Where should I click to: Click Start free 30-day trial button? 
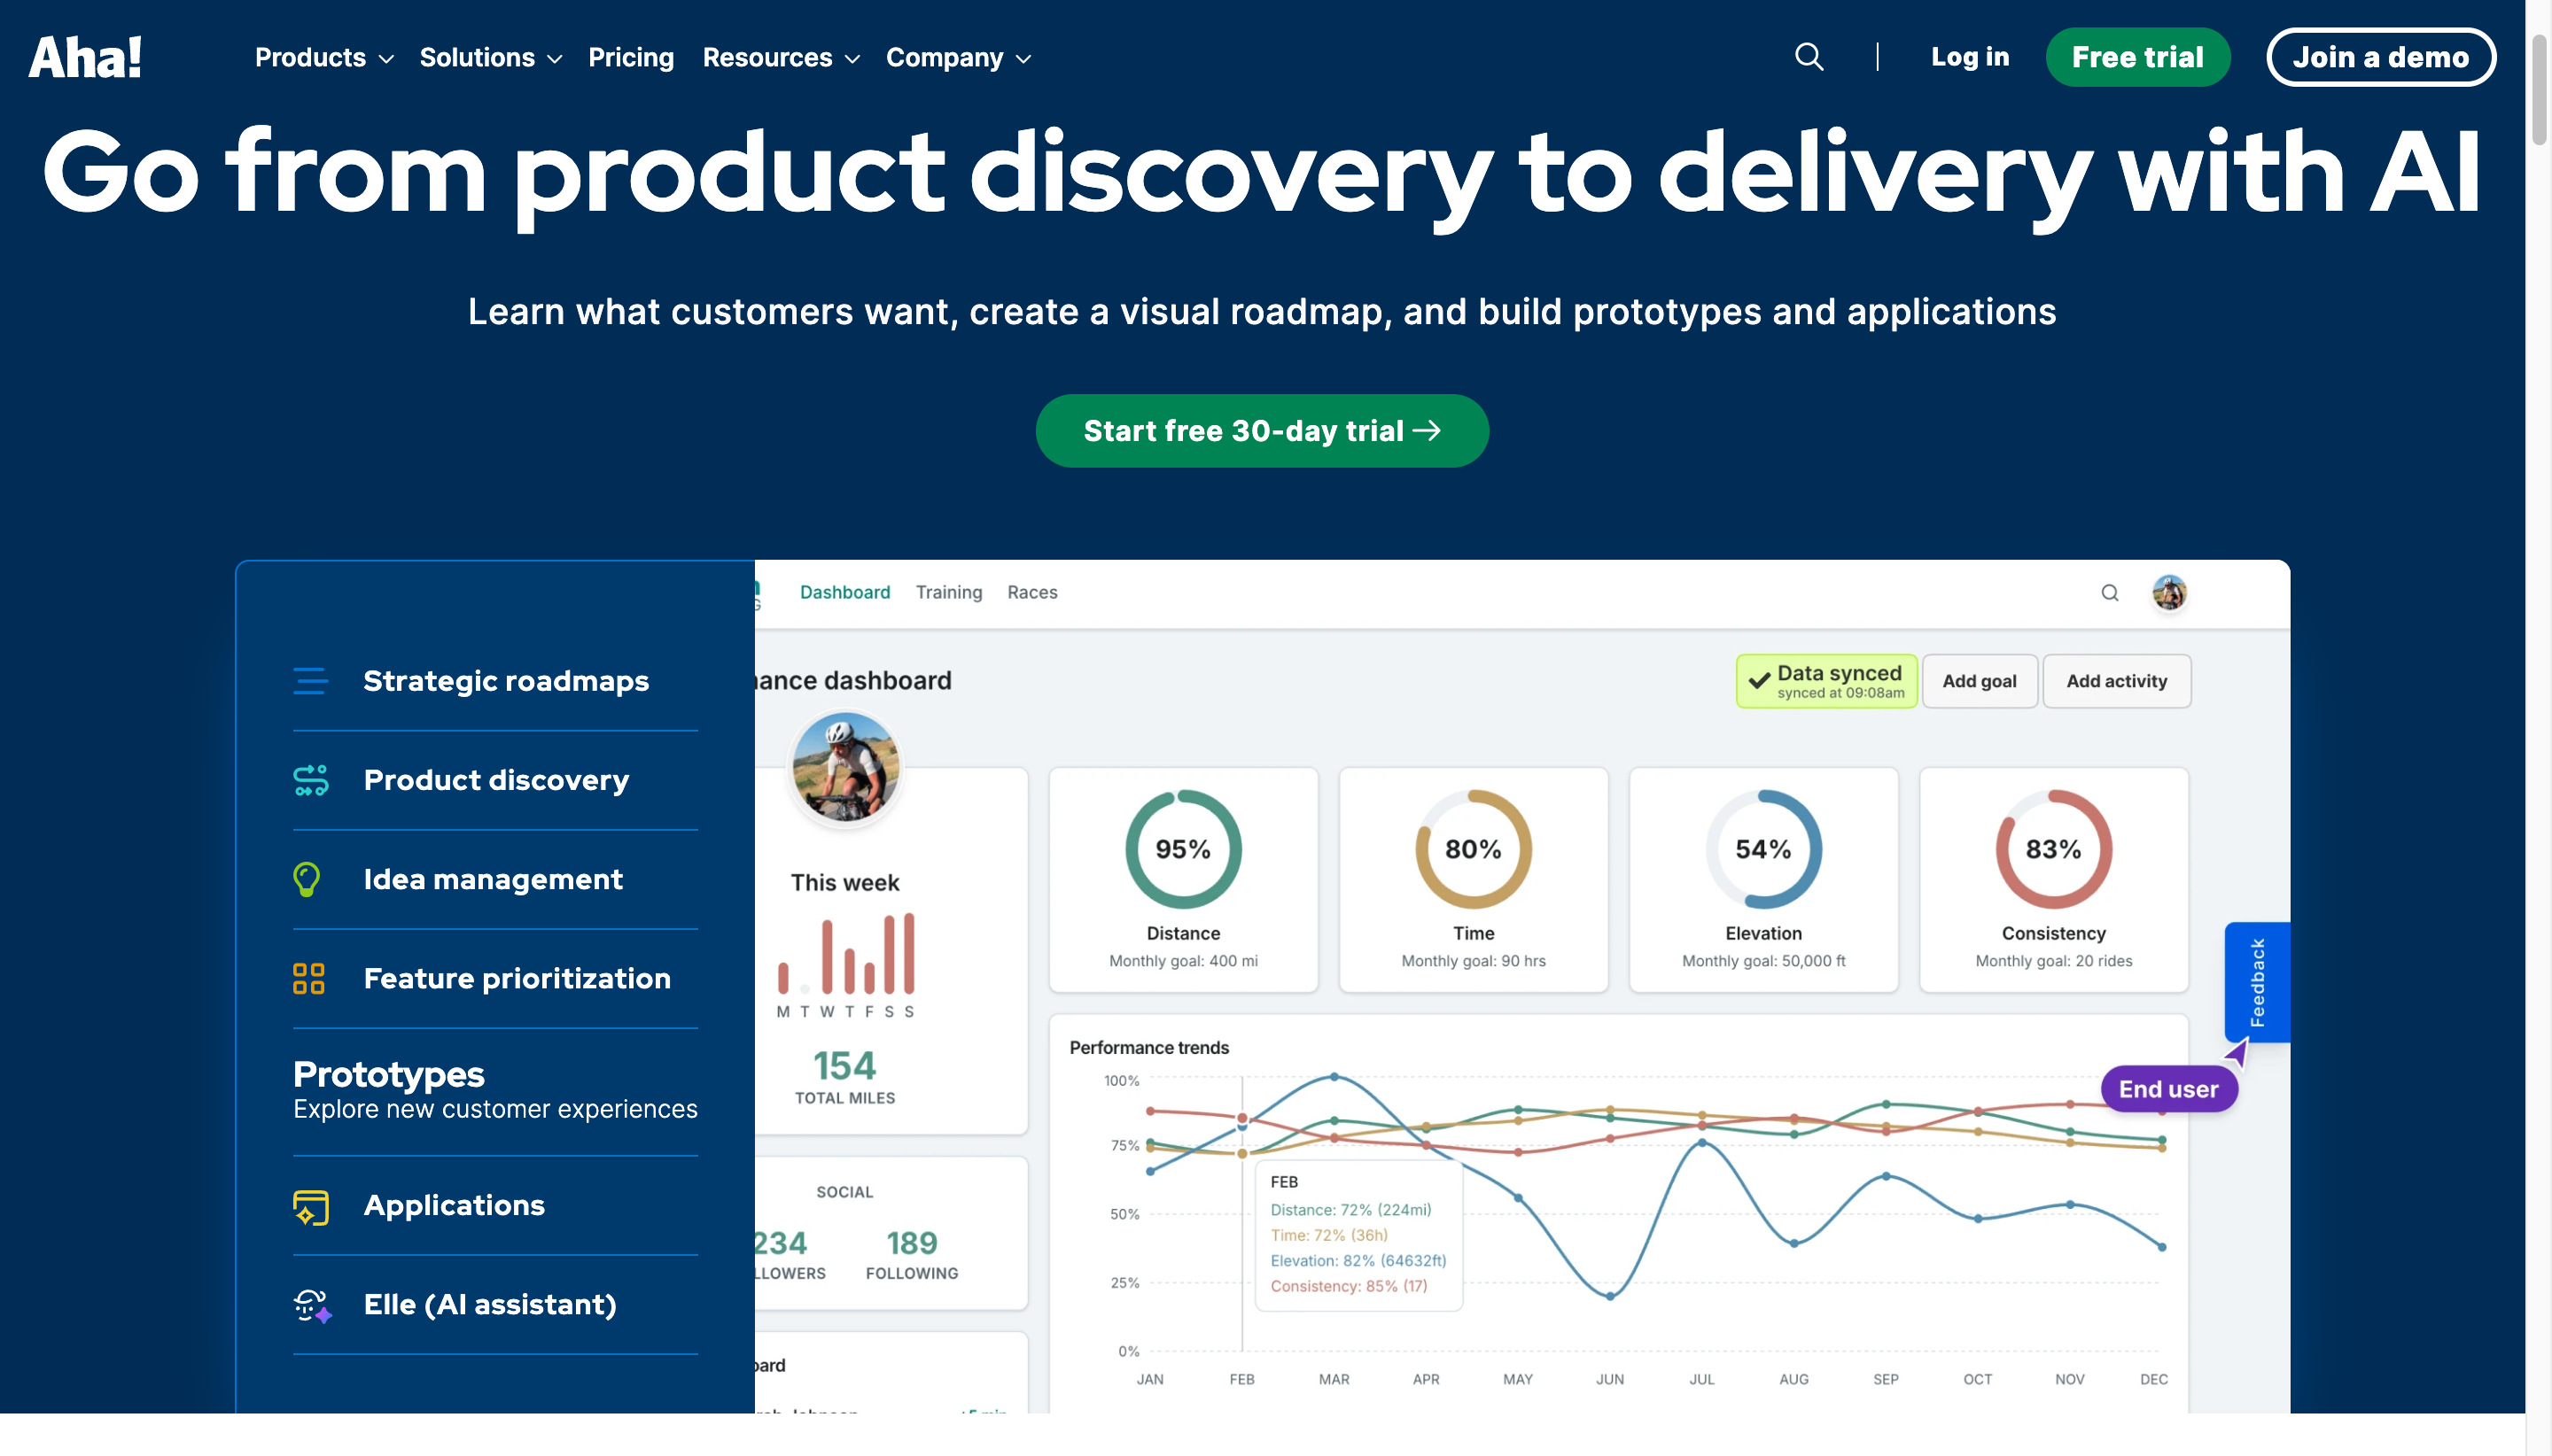coord(1262,431)
